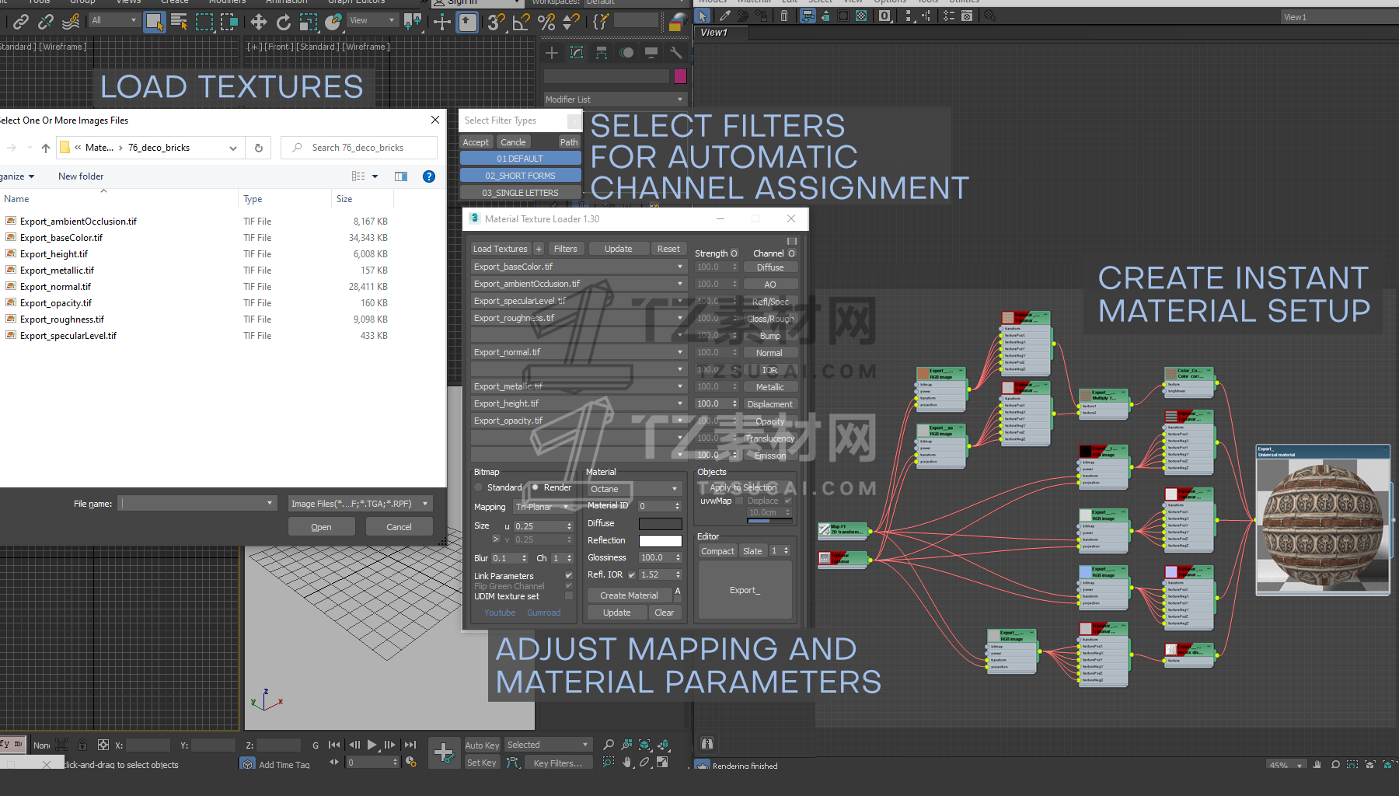Open the Export_height.tif texture dropdown
Image resolution: width=1399 pixels, height=796 pixels.
(578, 403)
